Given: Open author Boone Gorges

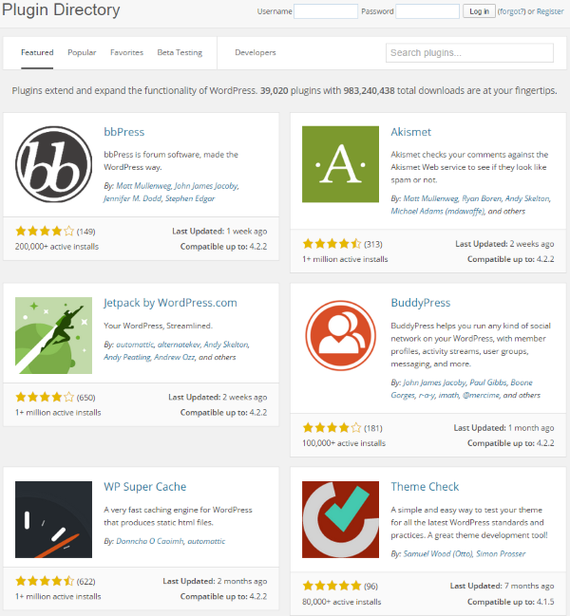Looking at the screenshot, I should 462,388.
